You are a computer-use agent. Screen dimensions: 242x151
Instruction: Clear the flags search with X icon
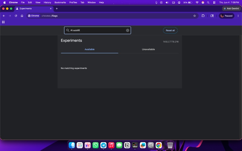coord(127,31)
